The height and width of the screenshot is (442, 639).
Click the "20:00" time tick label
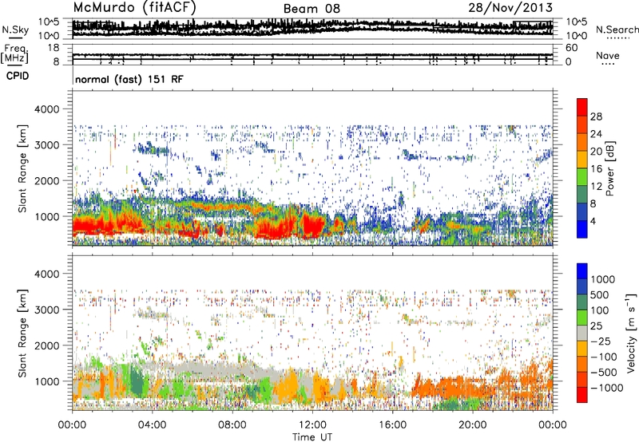coord(472,425)
